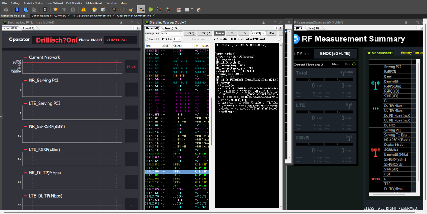
Task: Toggle the Show SIP checkbox
Action: click(147, 40)
